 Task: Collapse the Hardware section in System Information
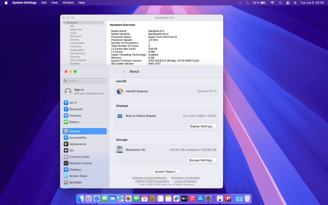pyautogui.click(x=64, y=23)
